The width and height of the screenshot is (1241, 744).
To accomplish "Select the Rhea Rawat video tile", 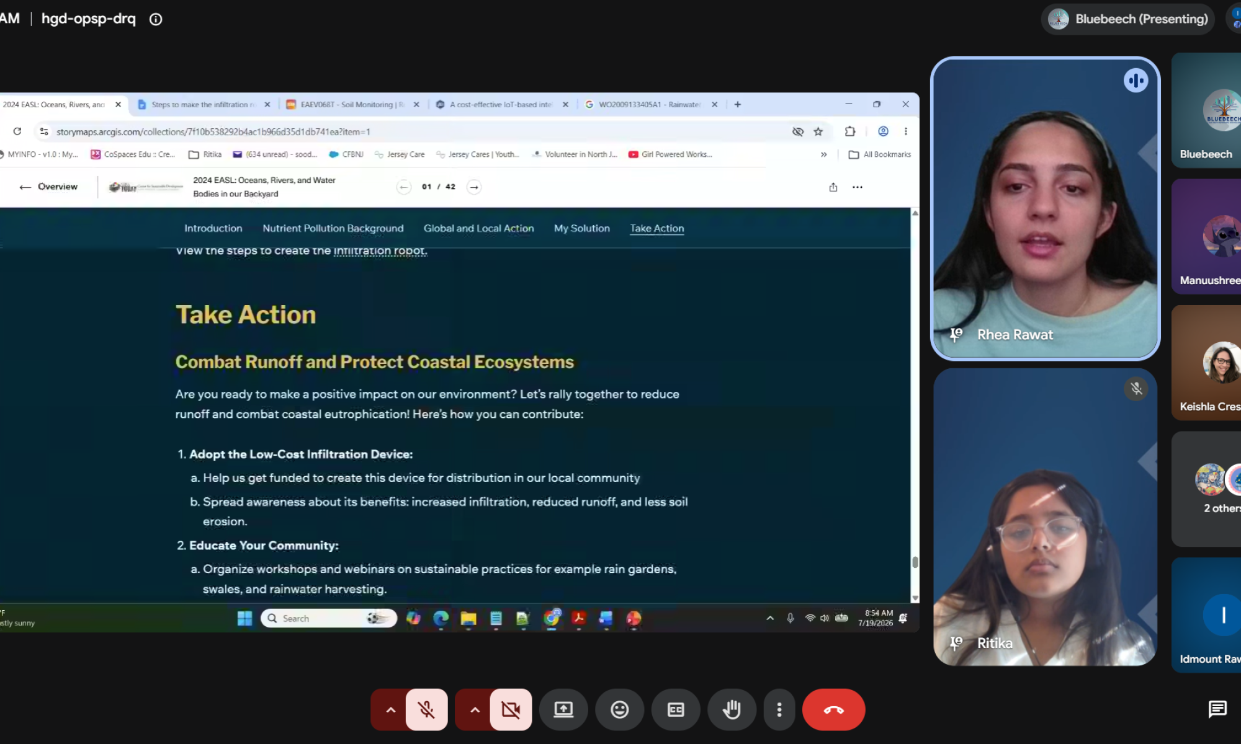I will [x=1045, y=208].
